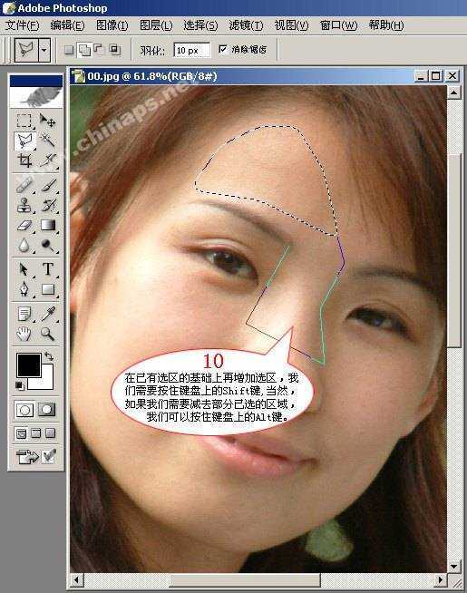Open the 文件(F) menu

(23, 25)
